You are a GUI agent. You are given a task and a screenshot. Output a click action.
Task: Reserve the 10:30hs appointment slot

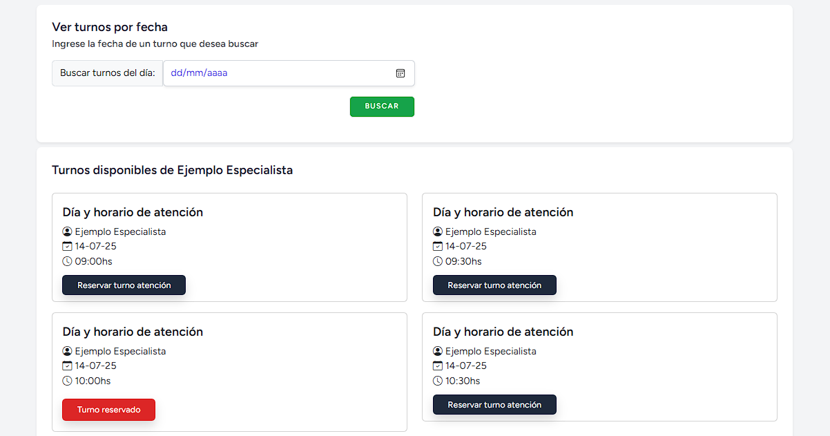(494, 405)
